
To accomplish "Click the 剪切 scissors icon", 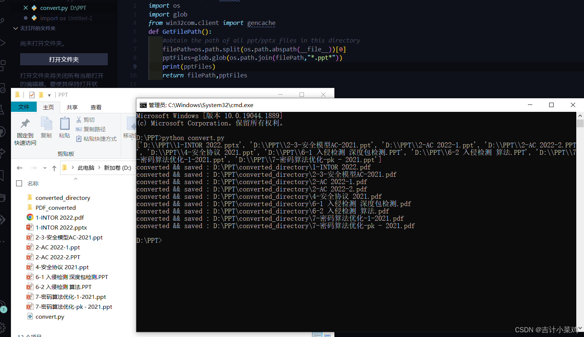I will (79, 120).
